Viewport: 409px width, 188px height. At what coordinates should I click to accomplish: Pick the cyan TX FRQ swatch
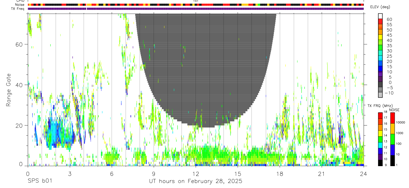[x=380, y=145]
